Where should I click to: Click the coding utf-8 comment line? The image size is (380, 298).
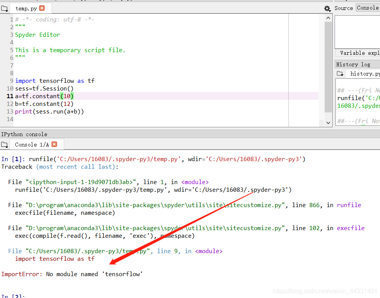point(55,19)
